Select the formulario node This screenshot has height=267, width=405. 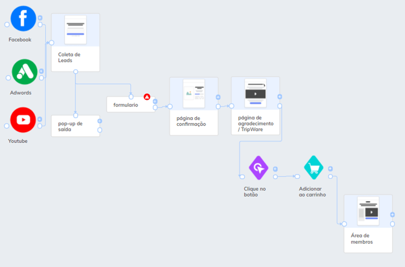(131, 104)
